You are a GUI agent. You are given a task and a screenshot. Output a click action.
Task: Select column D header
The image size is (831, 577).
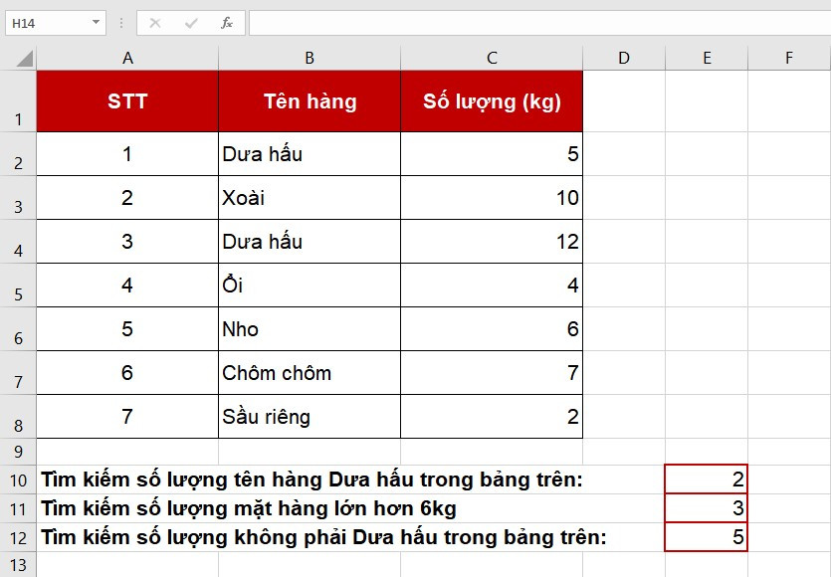[624, 58]
